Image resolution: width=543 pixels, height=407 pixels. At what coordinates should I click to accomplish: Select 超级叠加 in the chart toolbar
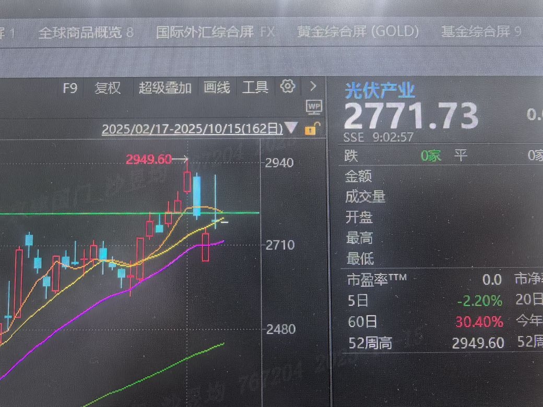pyautogui.click(x=165, y=88)
